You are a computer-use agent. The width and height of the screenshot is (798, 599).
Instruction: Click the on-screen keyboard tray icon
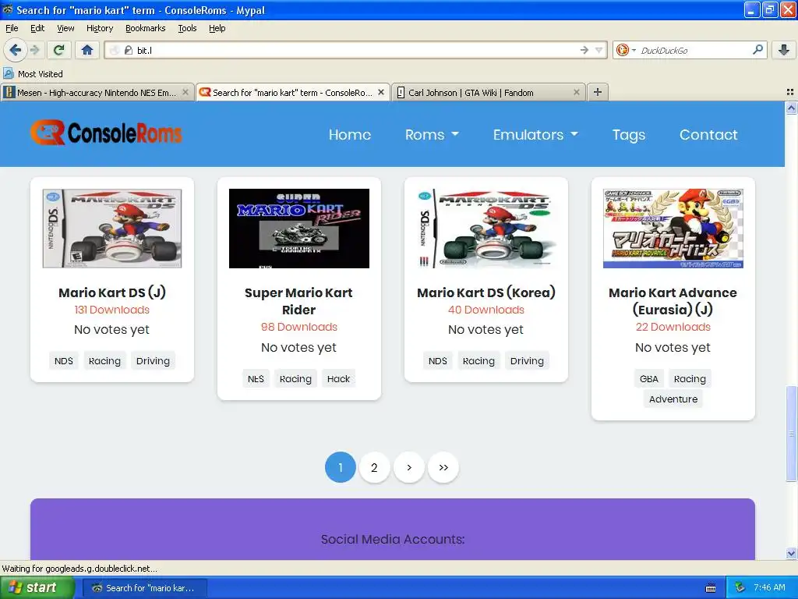coord(711,588)
